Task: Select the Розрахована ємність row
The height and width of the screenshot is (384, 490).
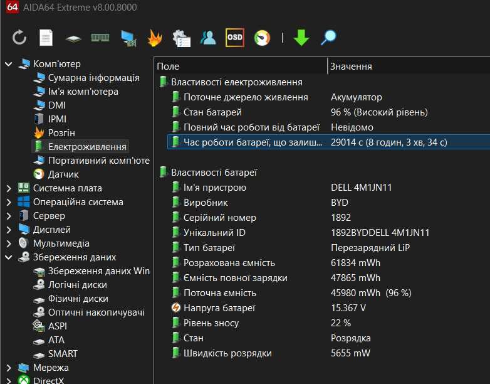Action: click(x=329, y=262)
